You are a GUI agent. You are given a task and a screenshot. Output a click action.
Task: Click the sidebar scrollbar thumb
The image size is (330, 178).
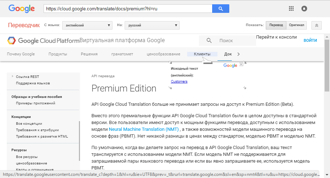[79, 141]
